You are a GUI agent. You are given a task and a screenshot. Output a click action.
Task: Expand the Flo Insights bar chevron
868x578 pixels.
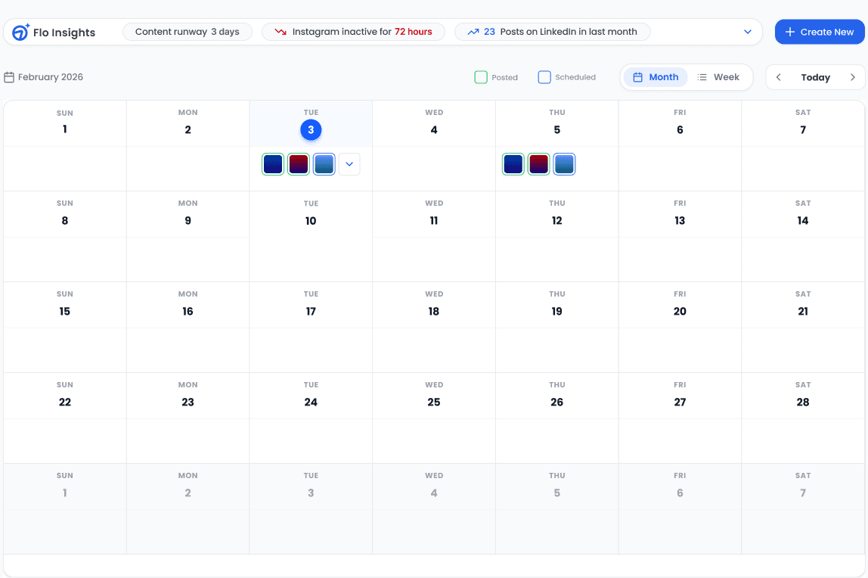coord(748,32)
